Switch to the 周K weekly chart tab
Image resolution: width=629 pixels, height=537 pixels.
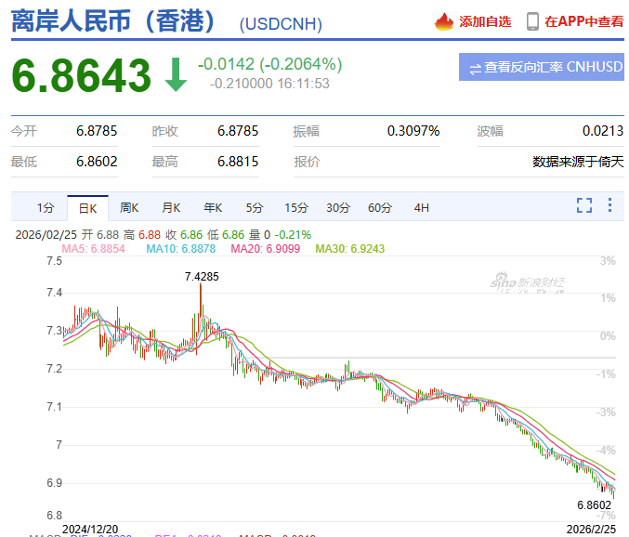click(x=129, y=207)
